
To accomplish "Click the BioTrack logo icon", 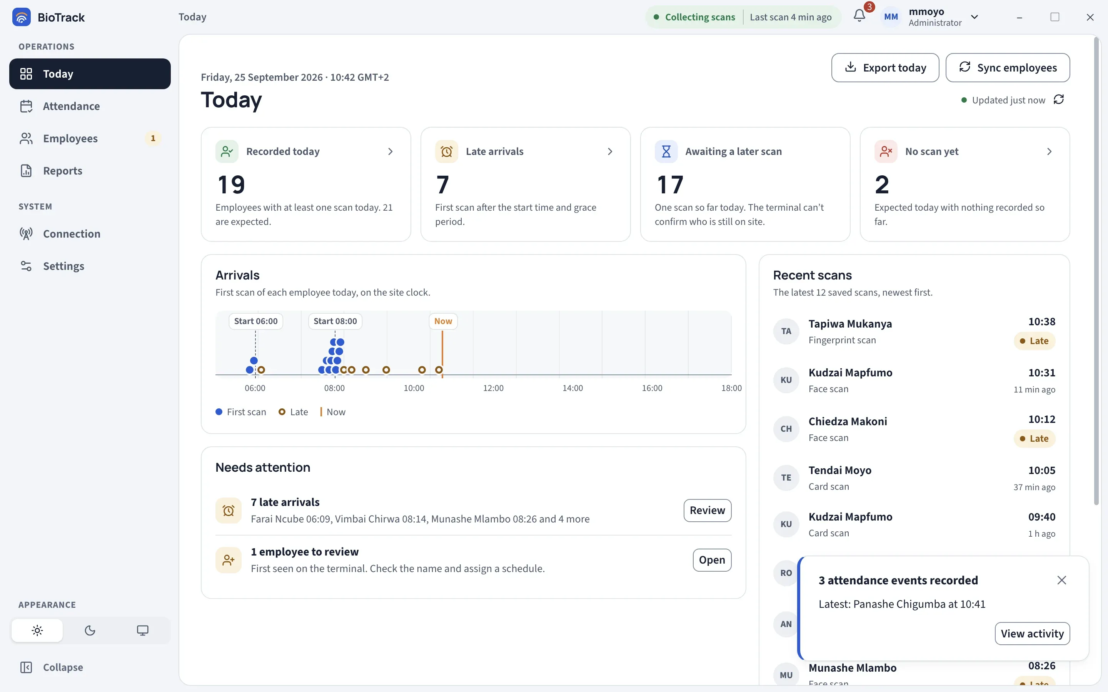I will tap(21, 17).
